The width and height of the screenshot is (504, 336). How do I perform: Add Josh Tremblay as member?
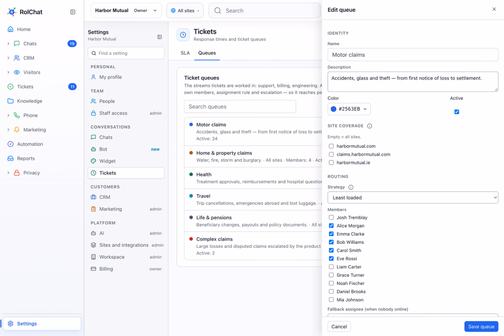point(331,217)
